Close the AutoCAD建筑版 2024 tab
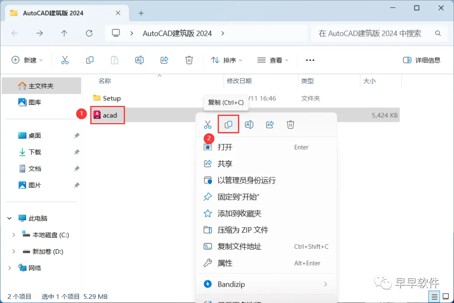 [x=118, y=13]
